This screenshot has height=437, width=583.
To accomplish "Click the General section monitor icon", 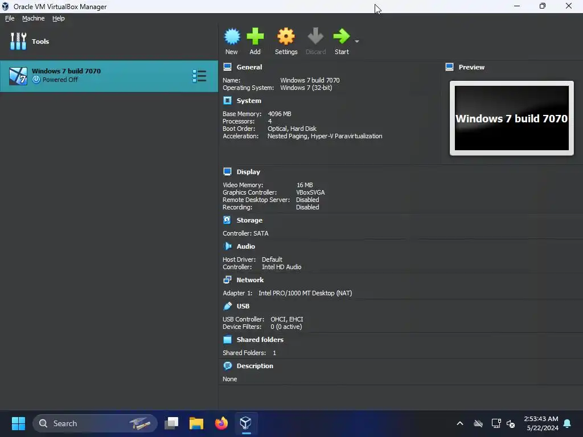I will click(227, 67).
